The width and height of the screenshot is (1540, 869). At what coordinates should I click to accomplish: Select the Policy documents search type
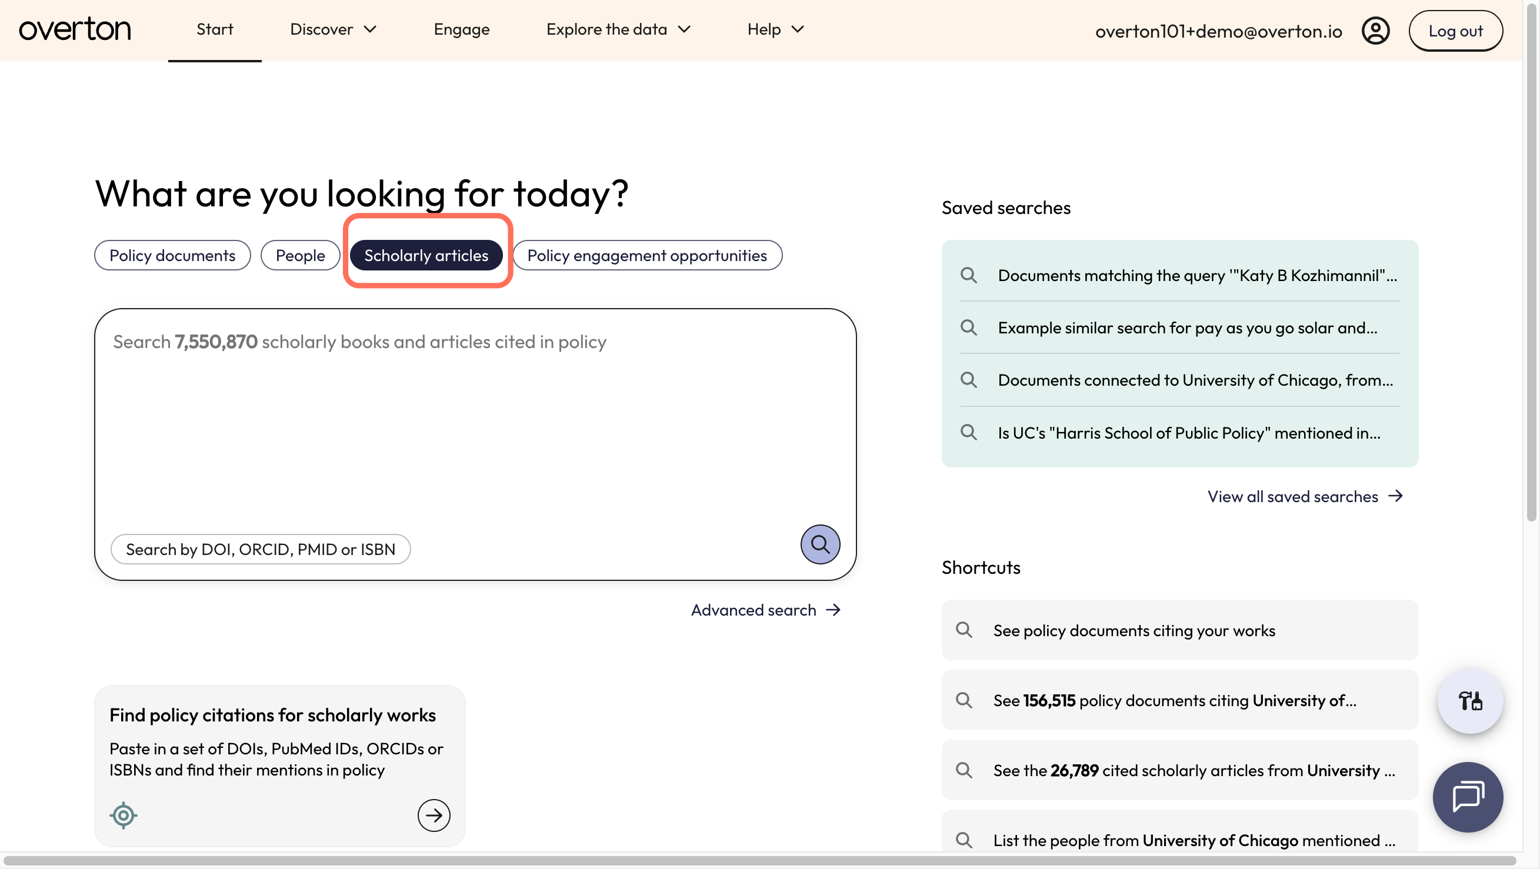(x=172, y=255)
